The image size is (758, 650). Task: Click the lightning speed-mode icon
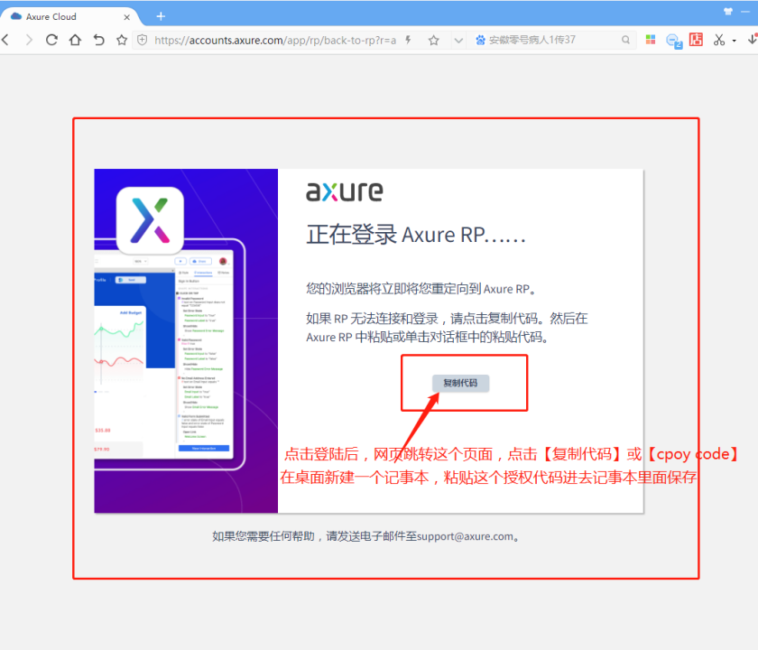408,40
